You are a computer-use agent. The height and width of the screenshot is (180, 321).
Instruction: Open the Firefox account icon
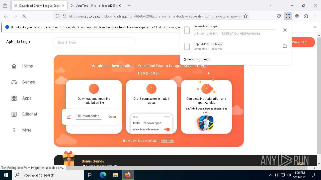point(297,16)
